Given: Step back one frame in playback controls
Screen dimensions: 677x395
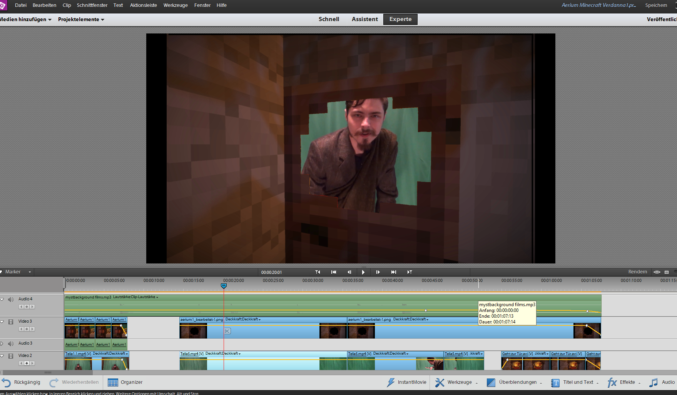Looking at the screenshot, I should point(349,272).
